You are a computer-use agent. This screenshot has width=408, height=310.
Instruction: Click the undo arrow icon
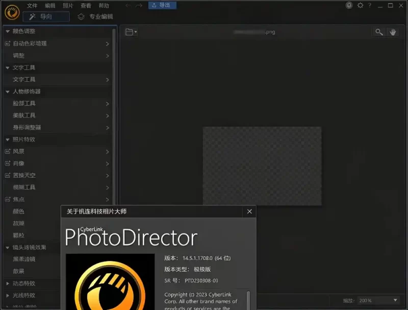pos(128,6)
